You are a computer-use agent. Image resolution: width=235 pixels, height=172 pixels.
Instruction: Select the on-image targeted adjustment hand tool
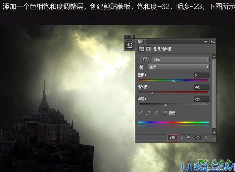coord(141,67)
